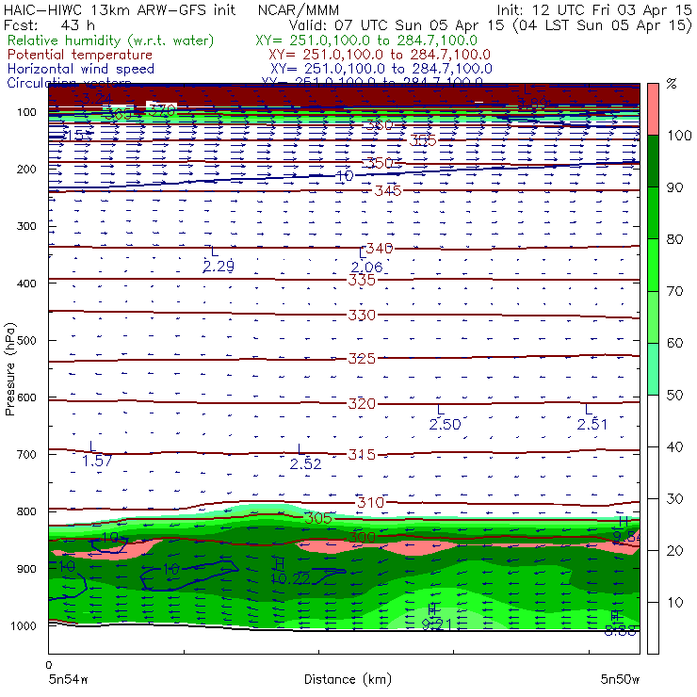Click the '5n54w' start coordinate label
Viewport: 697px width, 697px height.
pyautogui.click(x=68, y=679)
